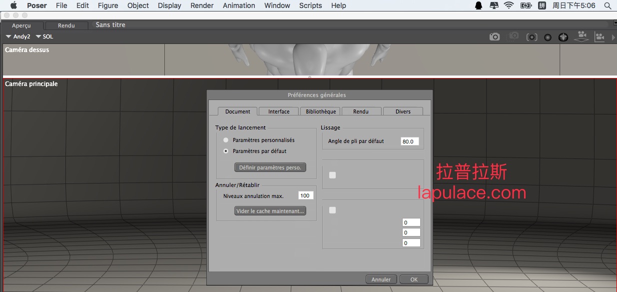Click Définir paramètres perso. button
Viewport: 617px width, 292px height.
tap(270, 167)
